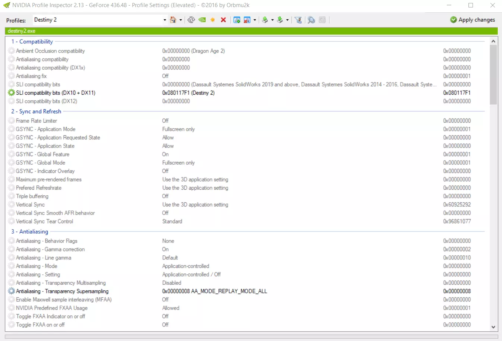Click Application-controlled / Off value
The image size is (502, 341).
[x=192, y=274]
